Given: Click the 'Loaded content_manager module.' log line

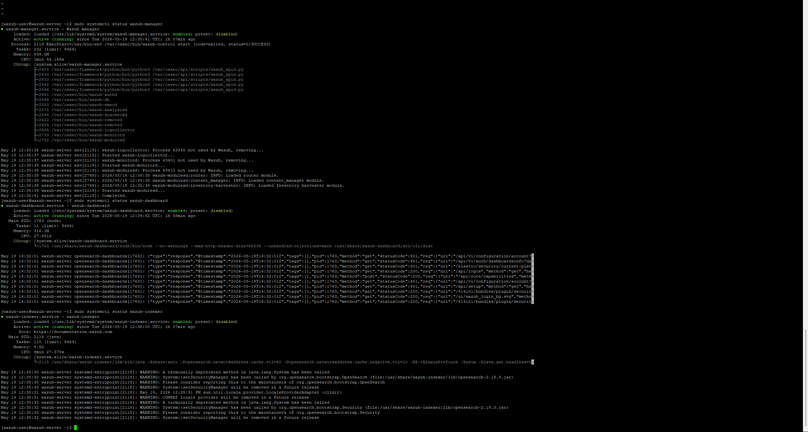Looking at the screenshot, I should point(162,180).
